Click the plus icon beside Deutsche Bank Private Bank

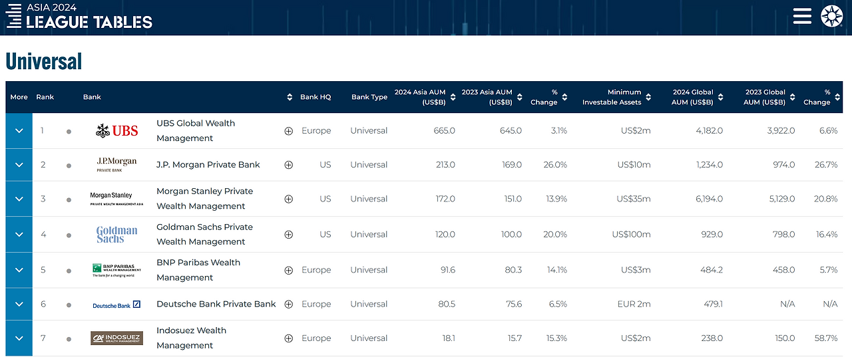(x=289, y=304)
